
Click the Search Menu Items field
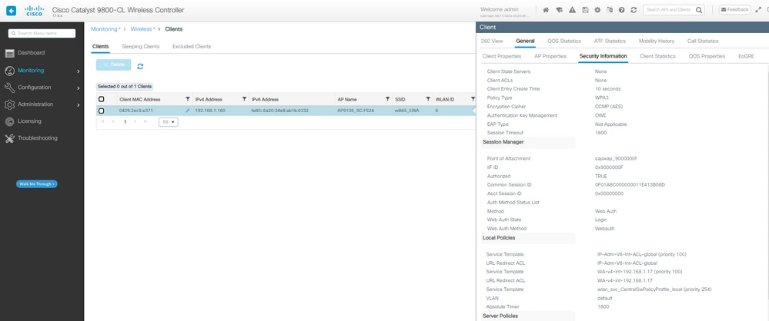click(x=42, y=33)
